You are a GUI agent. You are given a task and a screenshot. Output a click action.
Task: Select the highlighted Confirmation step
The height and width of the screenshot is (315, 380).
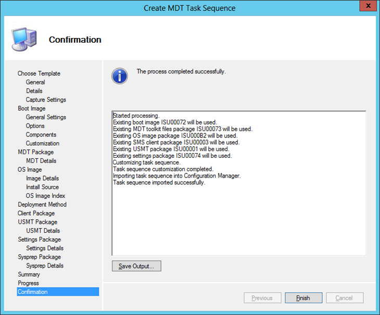click(x=33, y=292)
